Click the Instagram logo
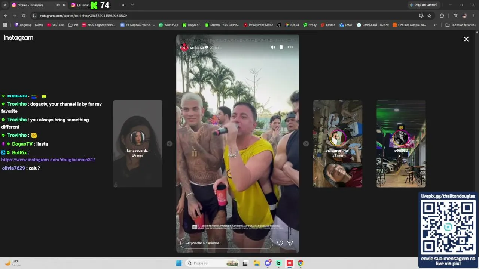The width and height of the screenshot is (479, 269). click(18, 38)
